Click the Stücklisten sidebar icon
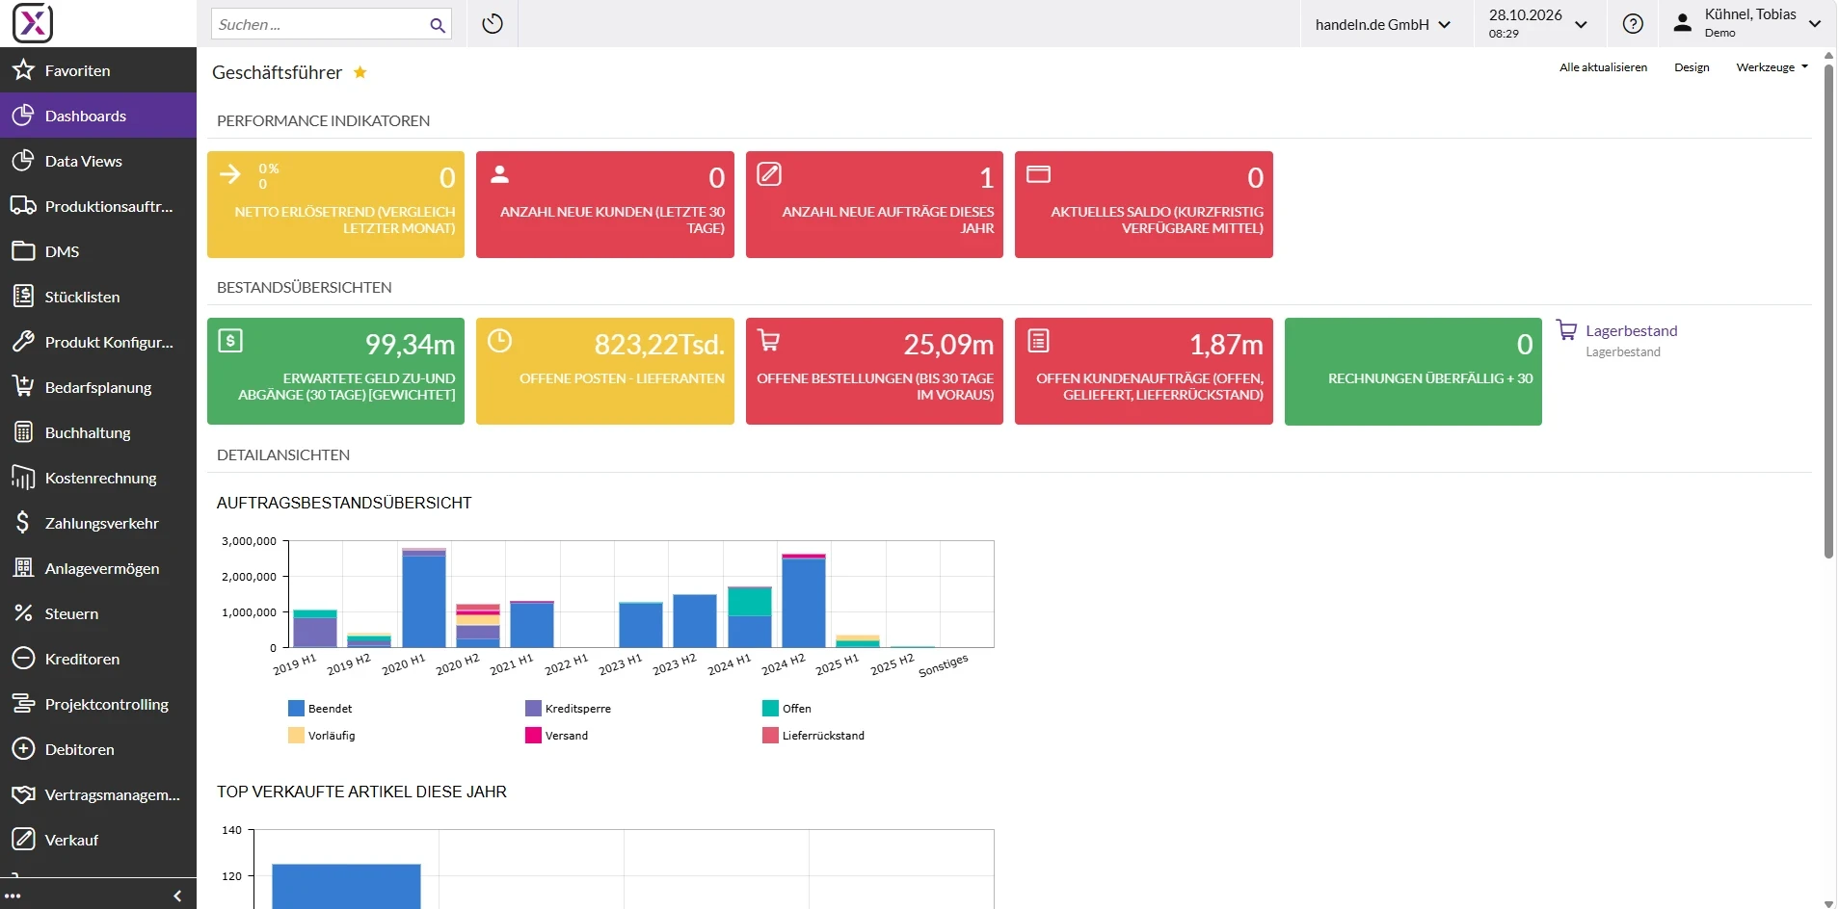This screenshot has height=909, width=1839. tap(23, 297)
